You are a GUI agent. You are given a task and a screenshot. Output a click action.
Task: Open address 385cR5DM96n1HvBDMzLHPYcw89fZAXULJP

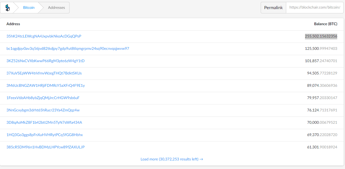click(46, 147)
